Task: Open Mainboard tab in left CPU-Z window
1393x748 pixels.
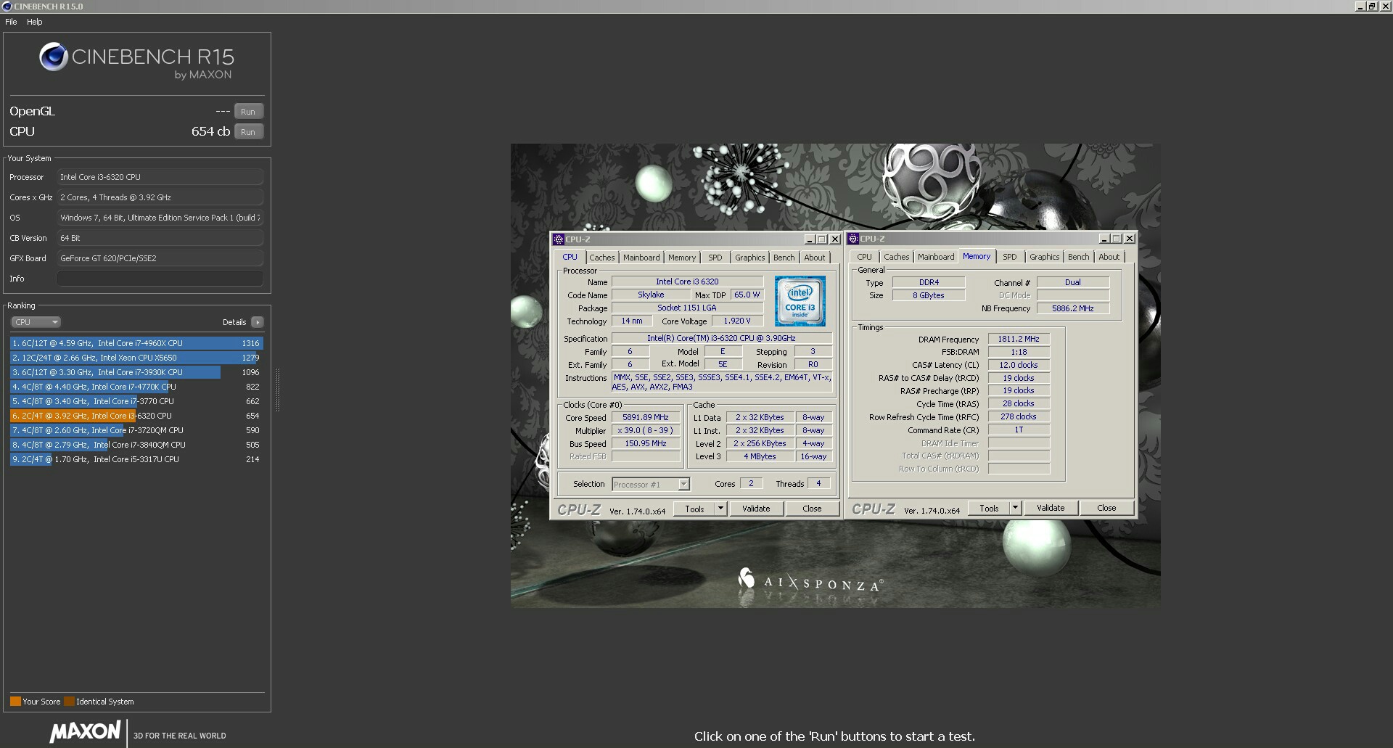Action: point(641,258)
